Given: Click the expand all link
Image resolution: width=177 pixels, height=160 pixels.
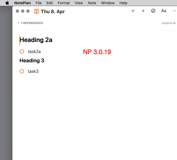Looking at the screenshot, I should (x=169, y=23).
